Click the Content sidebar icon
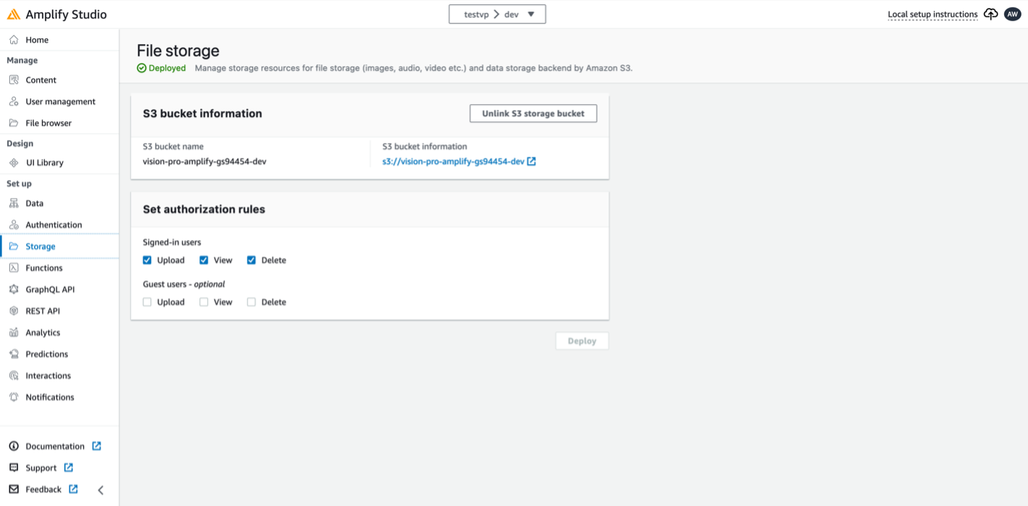1028x506 pixels. click(14, 80)
